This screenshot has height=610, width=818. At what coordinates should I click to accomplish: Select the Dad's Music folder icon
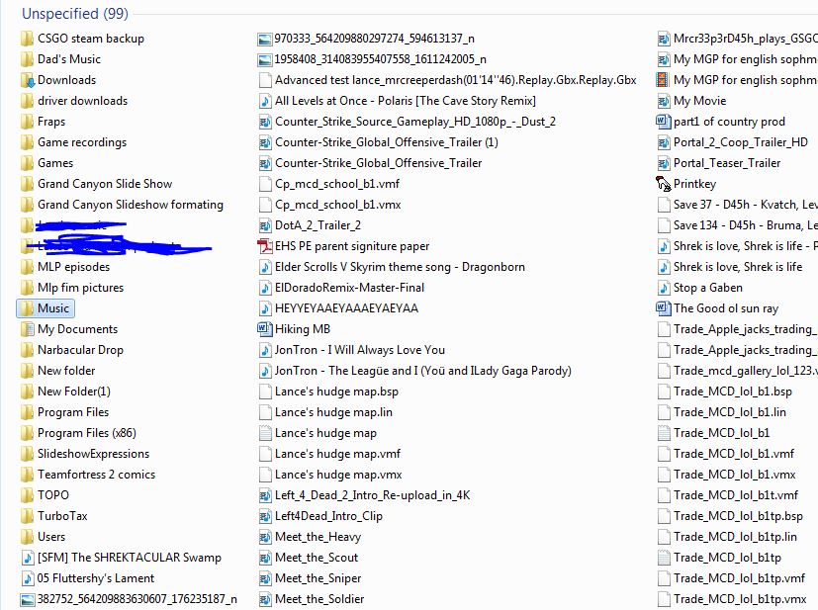[x=27, y=59]
